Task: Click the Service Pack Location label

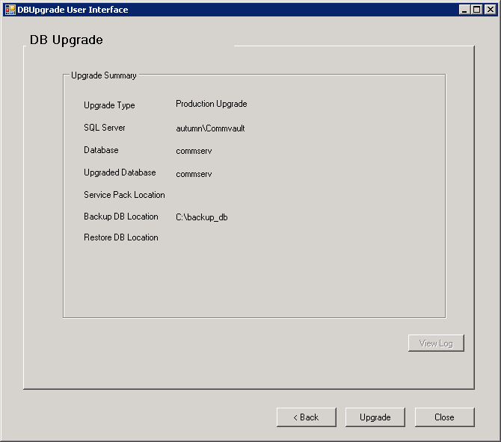Action: pyautogui.click(x=124, y=195)
